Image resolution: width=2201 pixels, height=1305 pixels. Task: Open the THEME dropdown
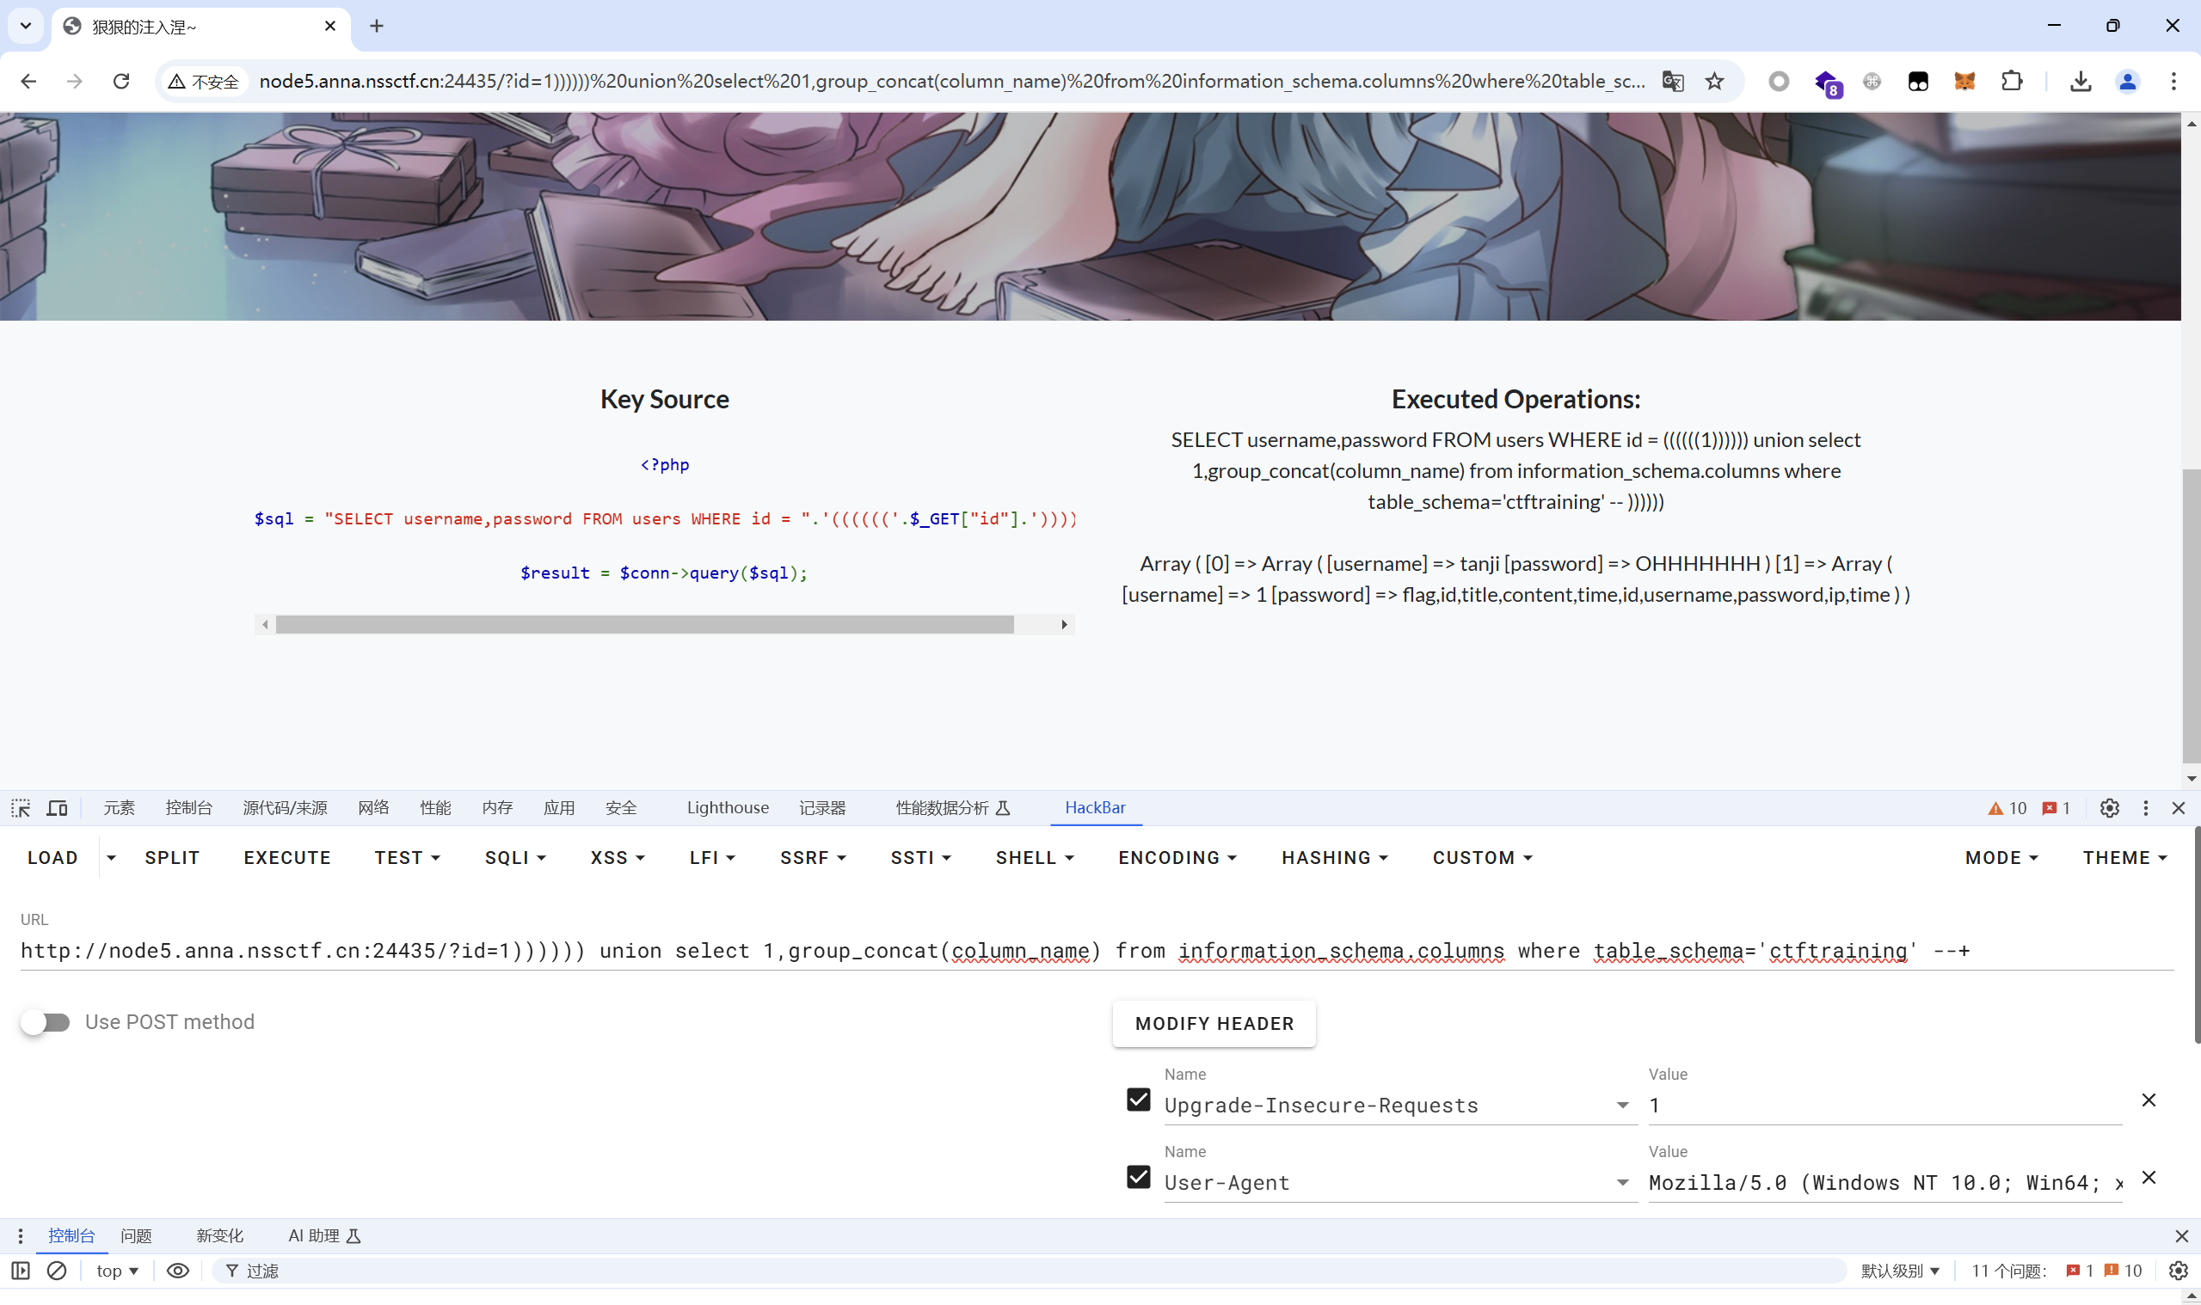tap(2124, 857)
